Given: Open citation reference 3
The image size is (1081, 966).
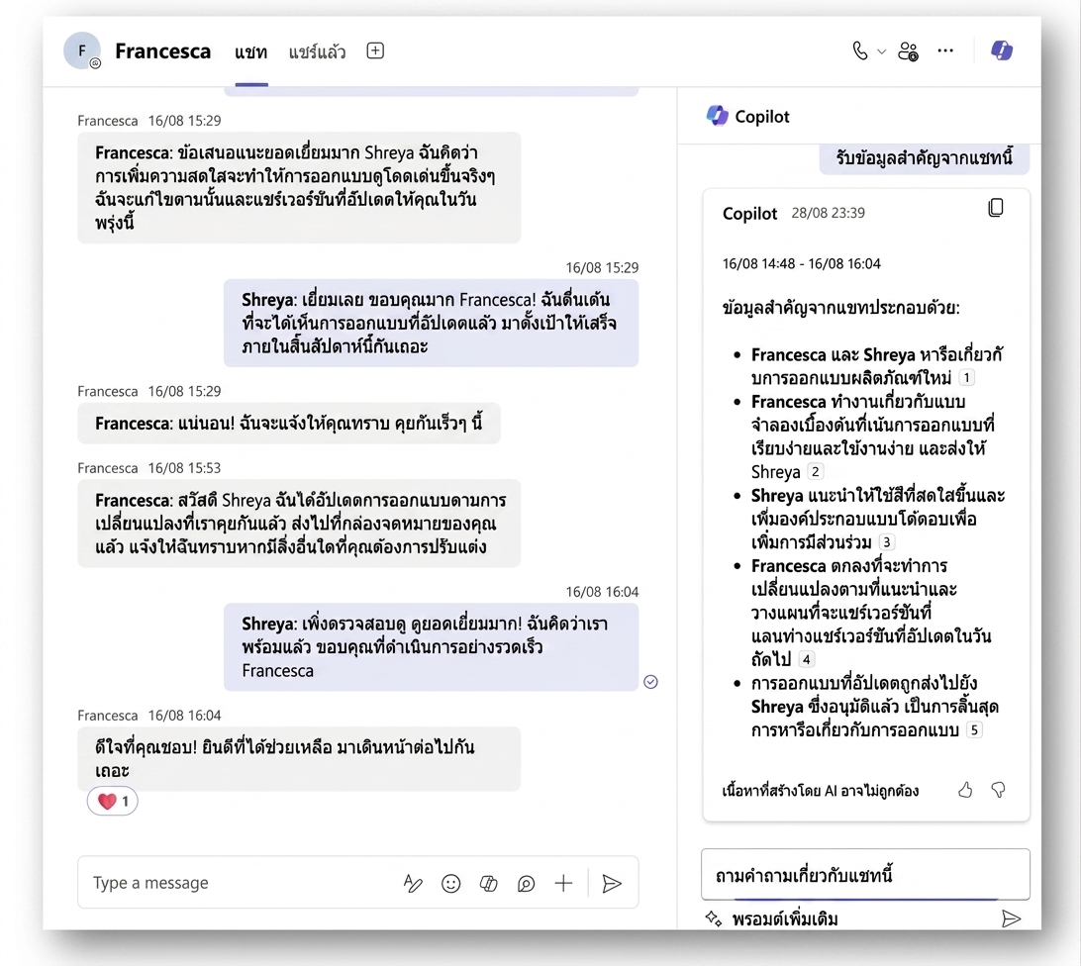Looking at the screenshot, I should point(887,542).
